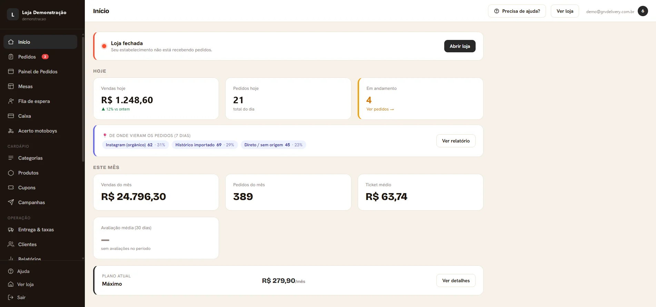This screenshot has width=656, height=307.
Task: Click the Máximo plan name
Action: click(x=112, y=284)
